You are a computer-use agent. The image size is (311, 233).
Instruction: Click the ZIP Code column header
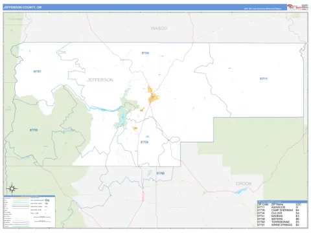(263, 205)
